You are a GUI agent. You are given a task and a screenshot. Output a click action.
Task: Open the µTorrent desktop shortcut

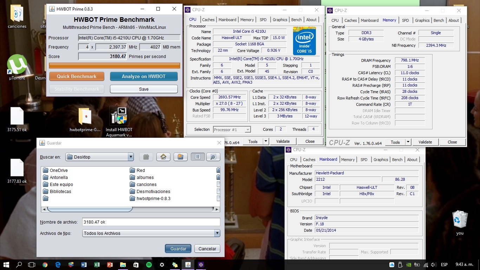pos(17,67)
